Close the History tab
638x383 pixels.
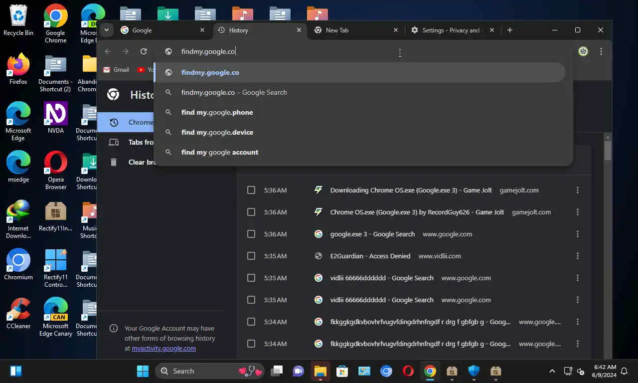pos(299,30)
